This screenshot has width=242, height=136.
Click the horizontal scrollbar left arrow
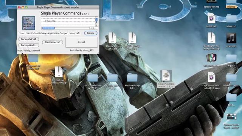(x=91, y=28)
